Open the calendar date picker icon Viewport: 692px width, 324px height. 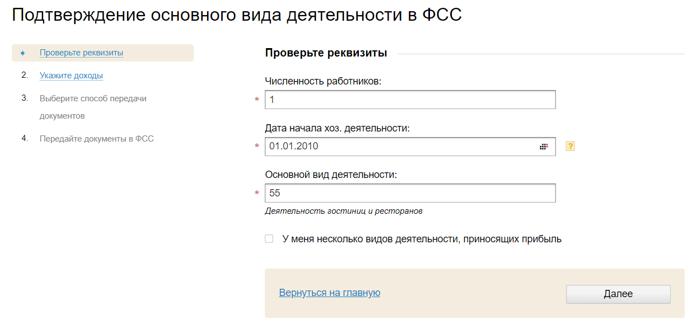click(x=544, y=147)
